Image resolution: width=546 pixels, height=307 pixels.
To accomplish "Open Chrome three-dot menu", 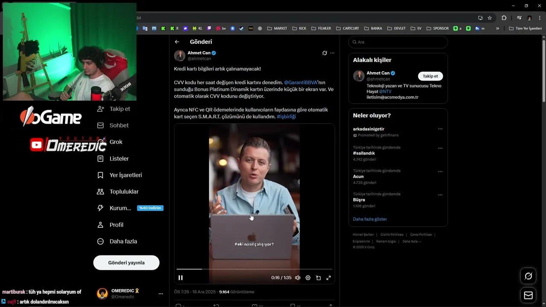I will point(540,18).
